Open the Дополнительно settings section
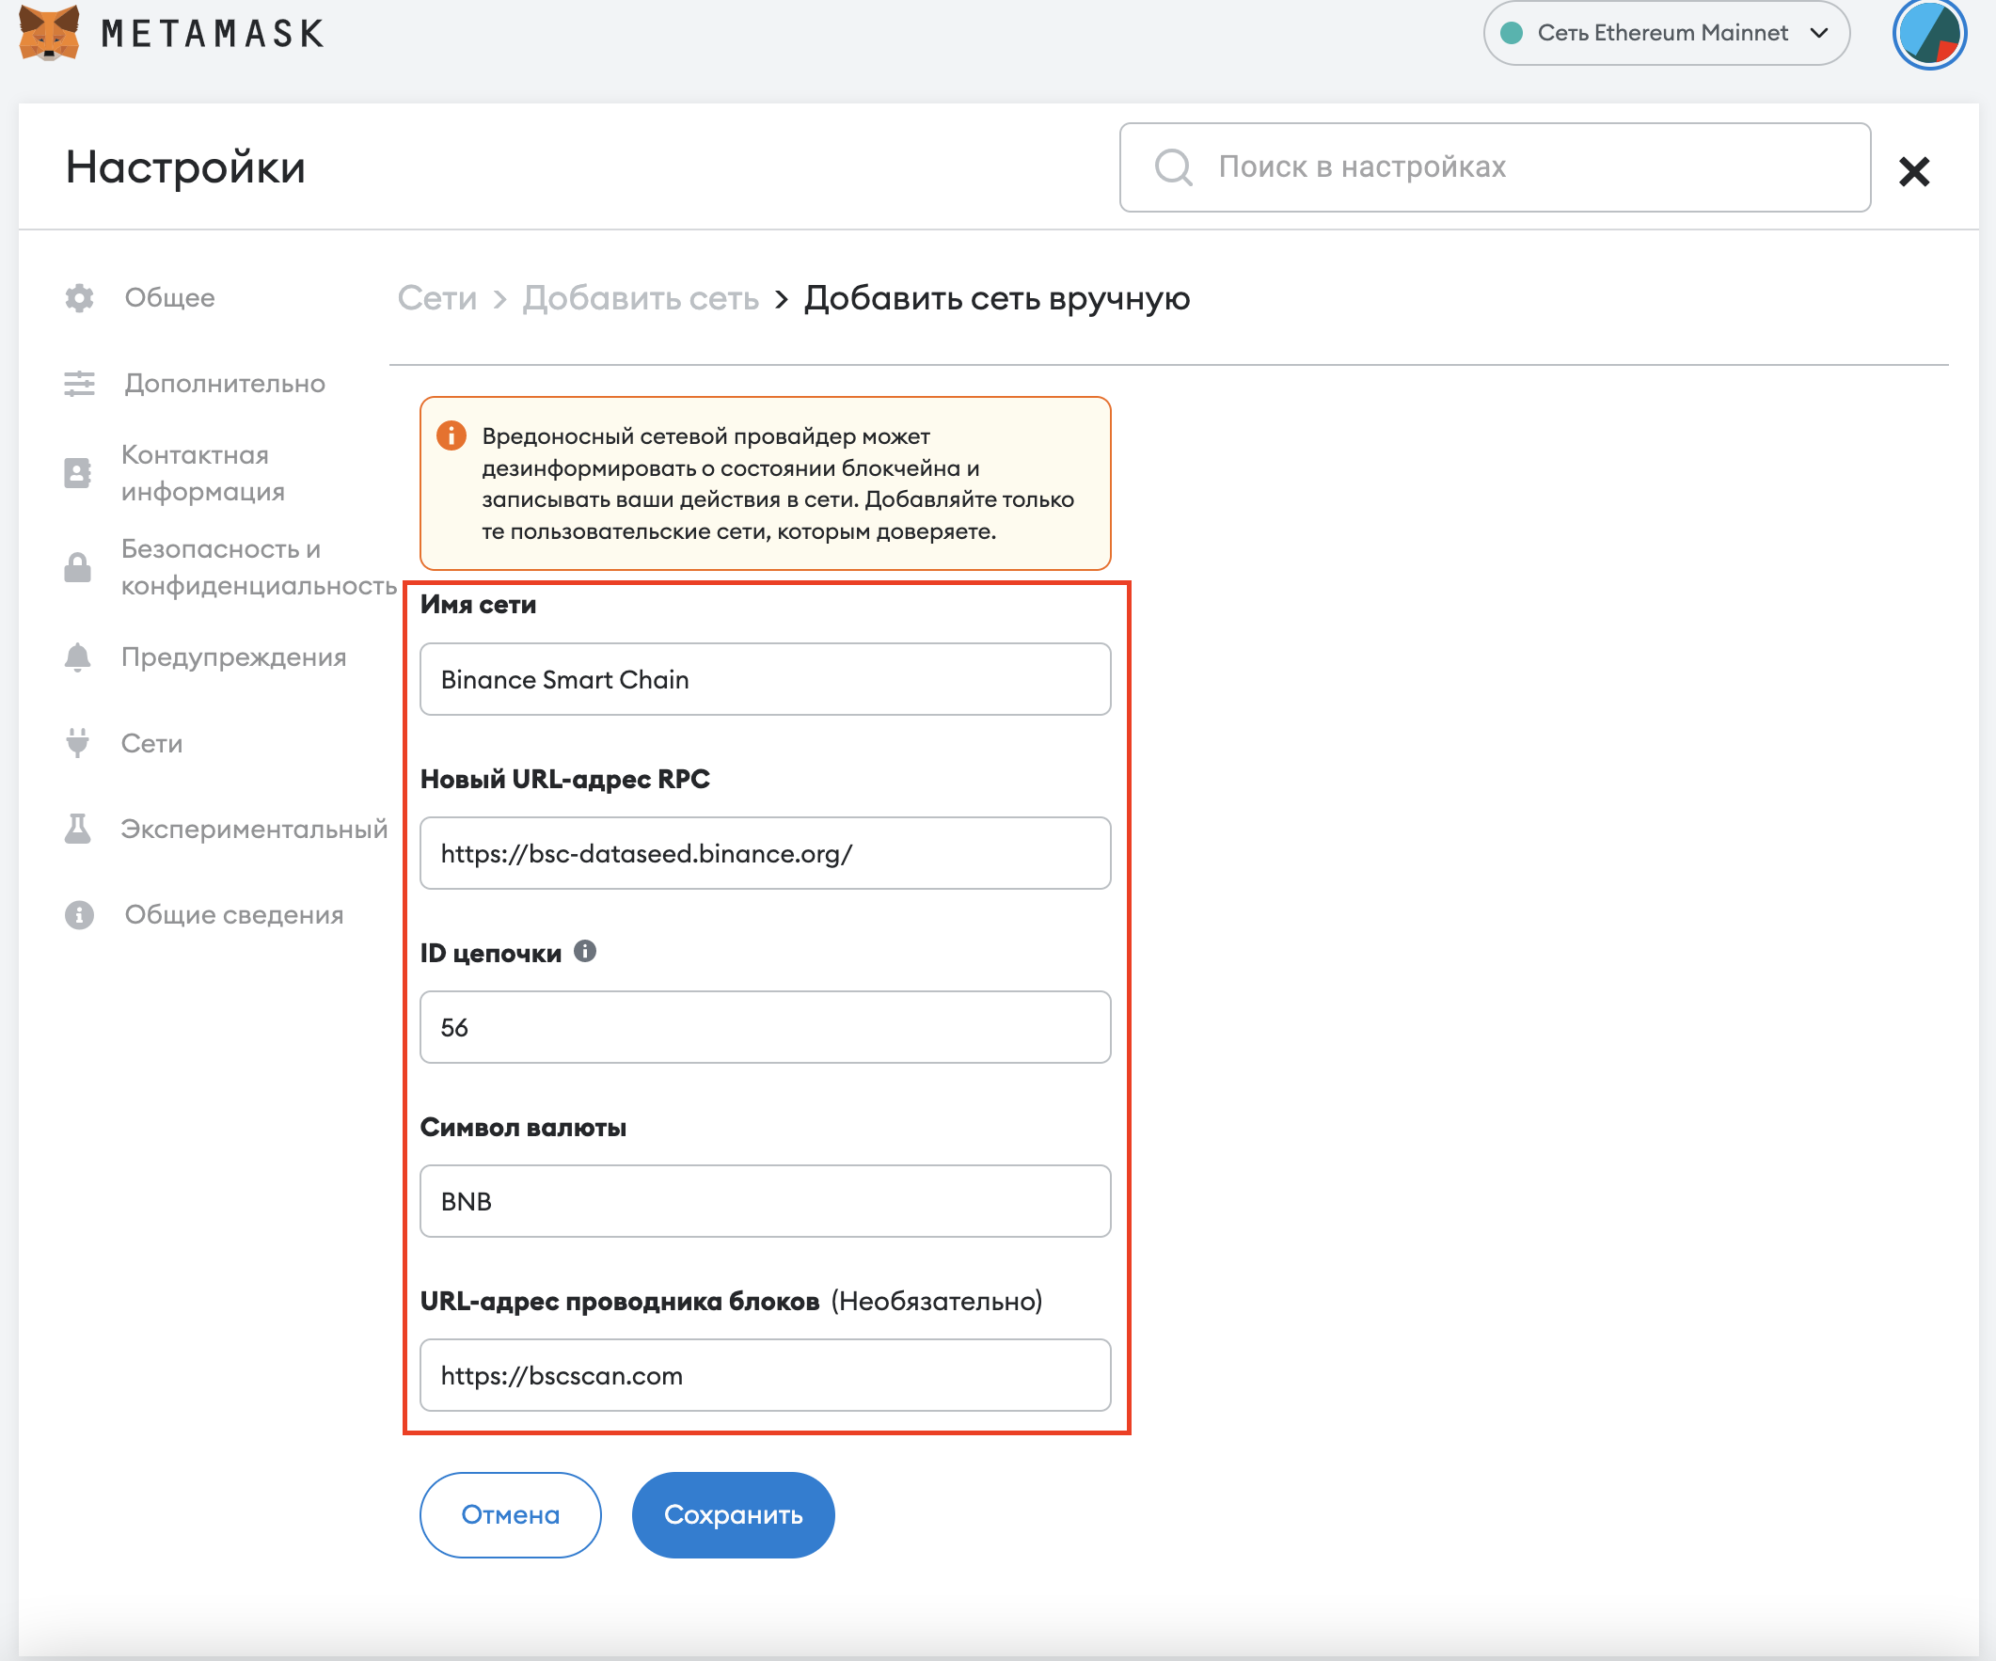This screenshot has height=1661, width=1996. (x=224, y=383)
